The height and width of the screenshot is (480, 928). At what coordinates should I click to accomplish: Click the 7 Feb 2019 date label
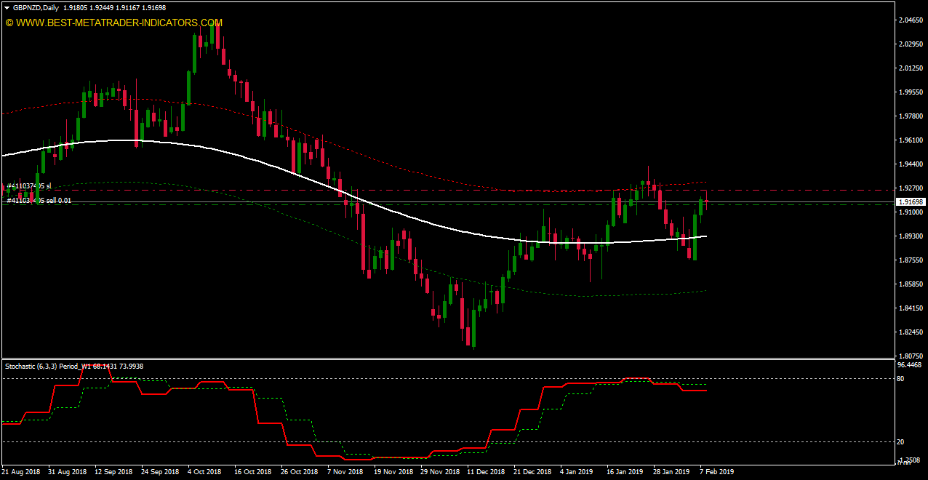point(719,471)
